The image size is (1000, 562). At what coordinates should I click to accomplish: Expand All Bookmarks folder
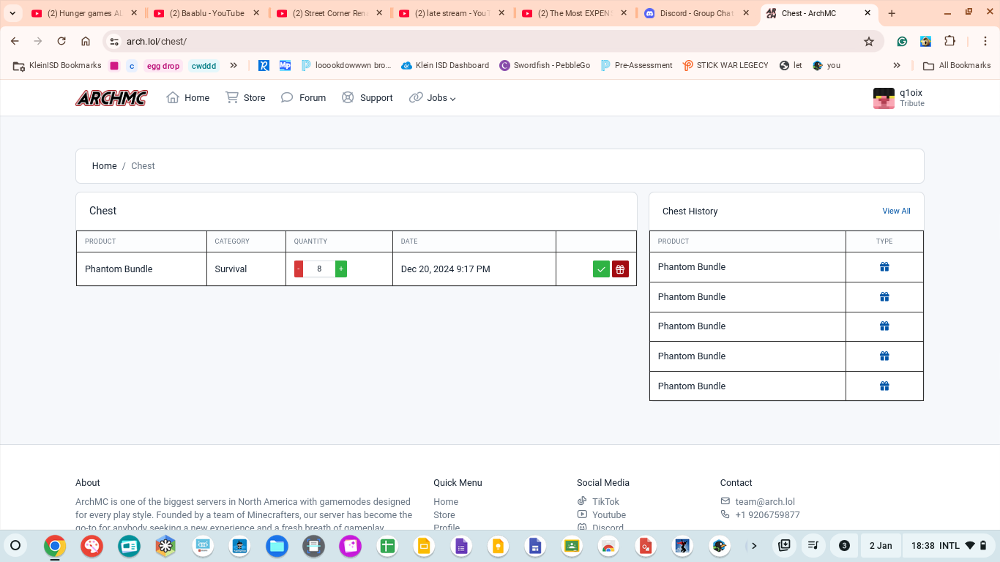coord(957,65)
